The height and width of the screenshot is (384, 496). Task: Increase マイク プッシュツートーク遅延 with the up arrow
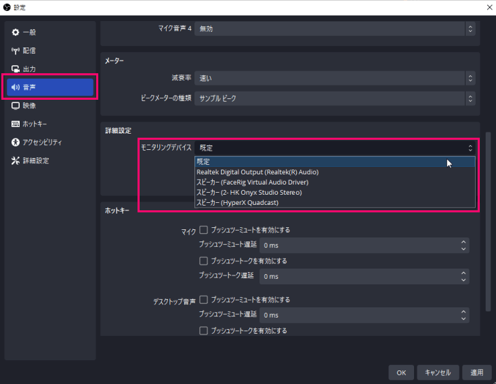(x=463, y=273)
